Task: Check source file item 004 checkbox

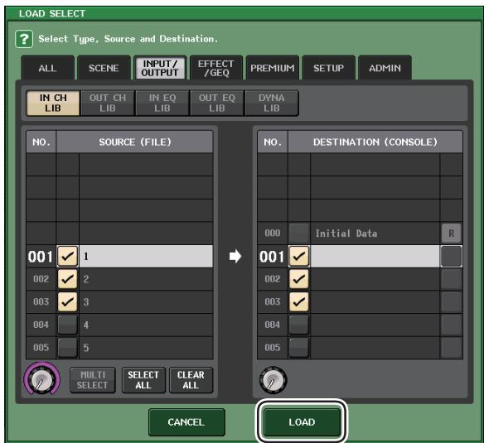Action: [x=67, y=325]
